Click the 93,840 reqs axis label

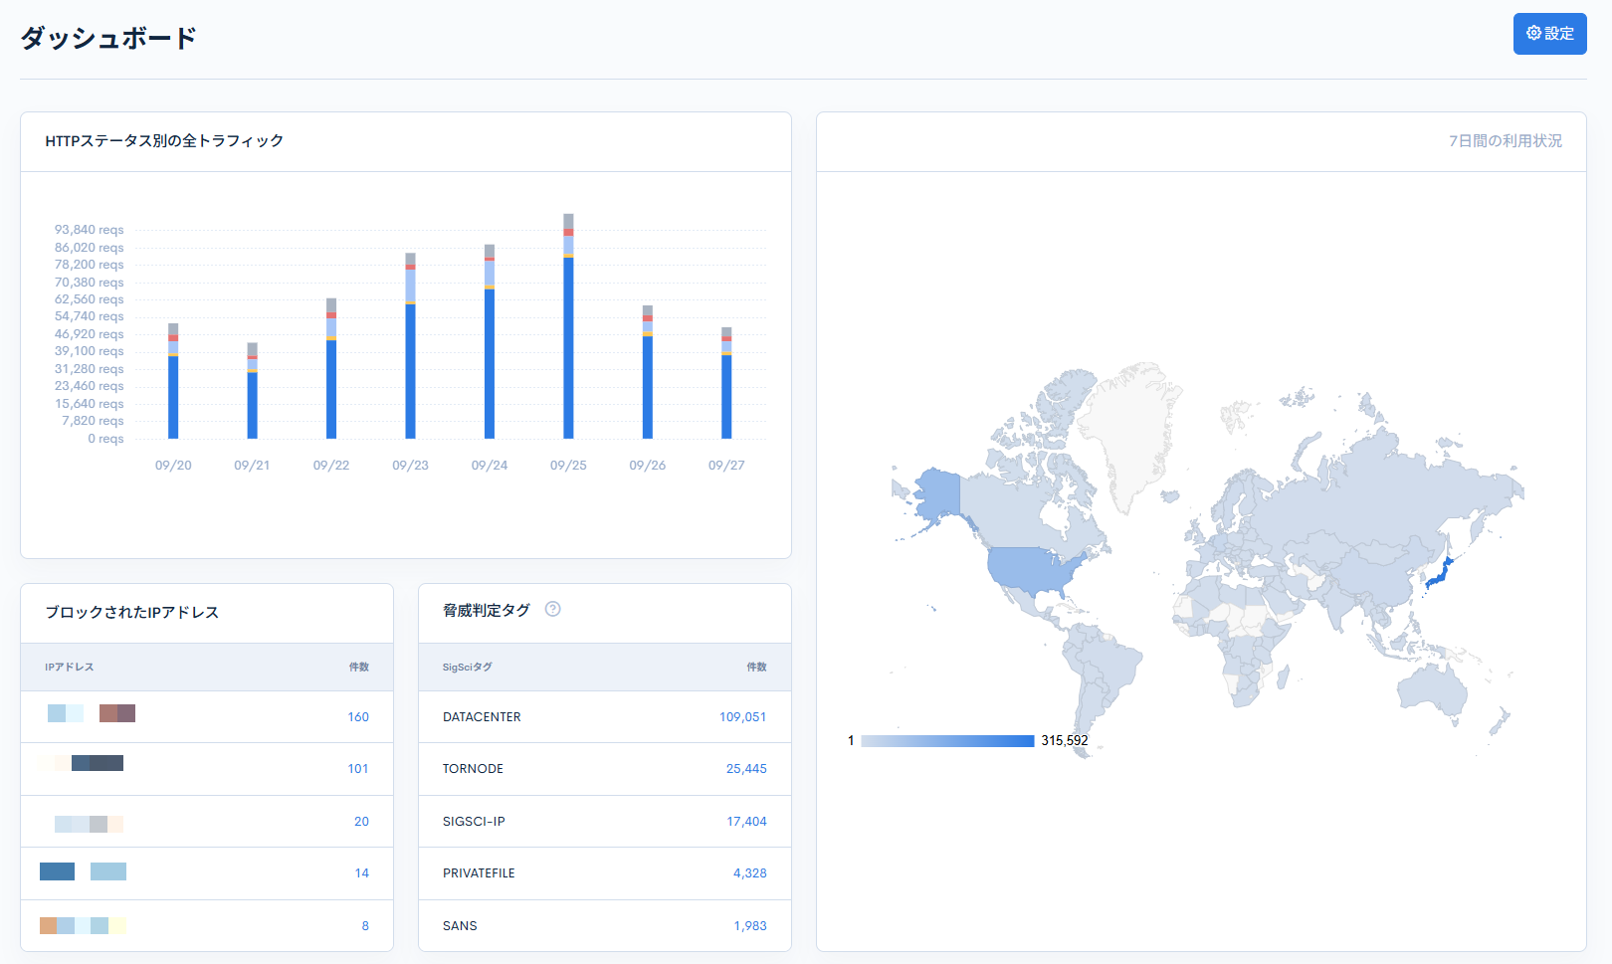tap(90, 230)
